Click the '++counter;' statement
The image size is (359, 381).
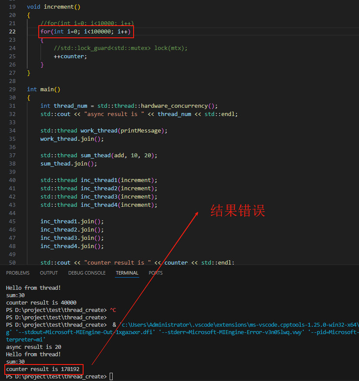70,56
